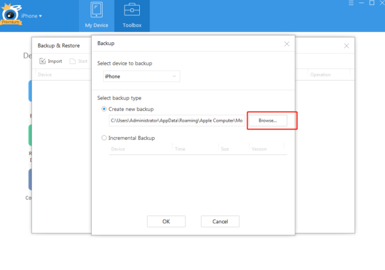Image resolution: width=385 pixels, height=270 pixels.
Task: Maximize the main application window
Action: pyautogui.click(x=371, y=4)
